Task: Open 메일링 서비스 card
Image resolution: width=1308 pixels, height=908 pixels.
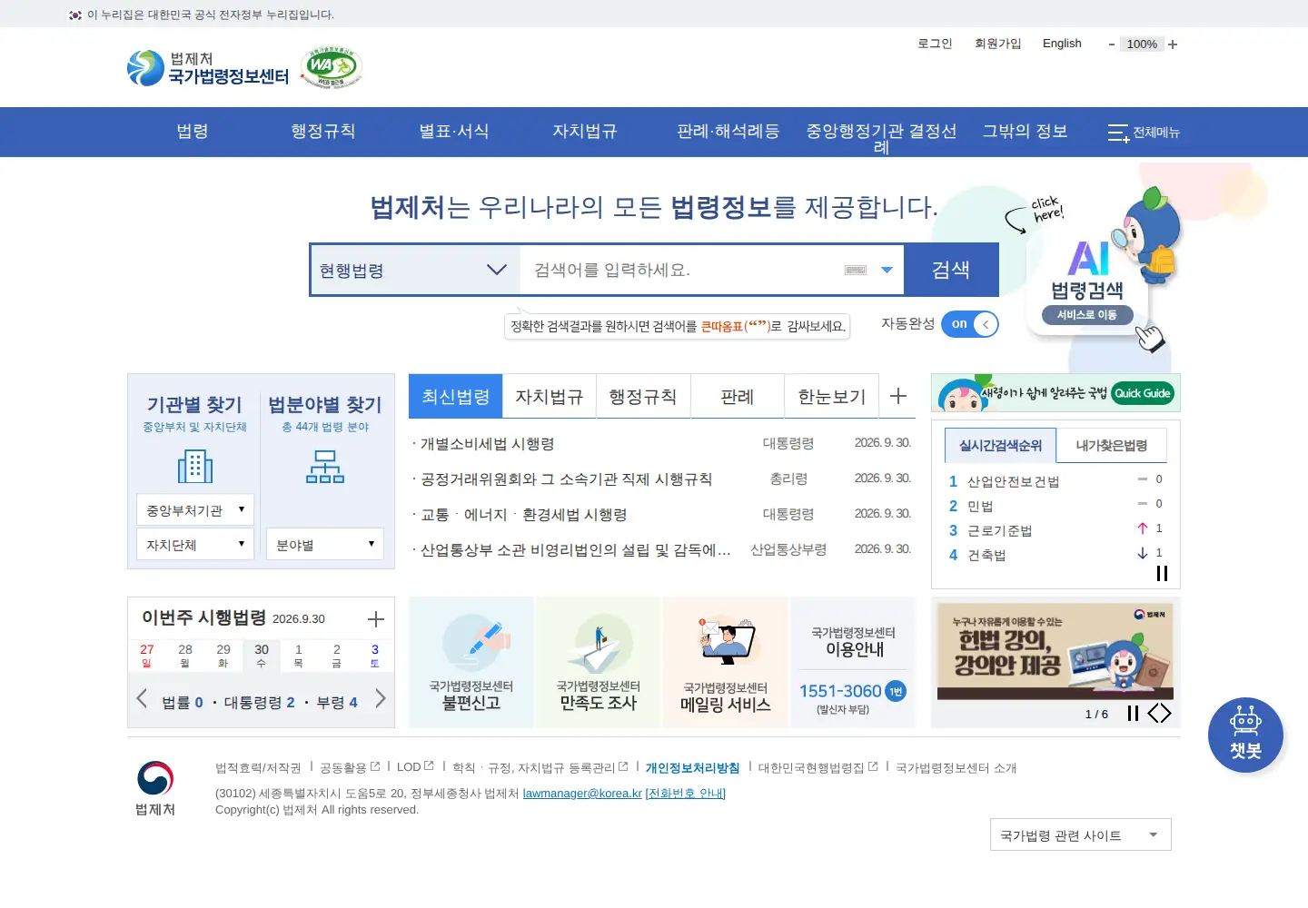Action: (x=726, y=662)
